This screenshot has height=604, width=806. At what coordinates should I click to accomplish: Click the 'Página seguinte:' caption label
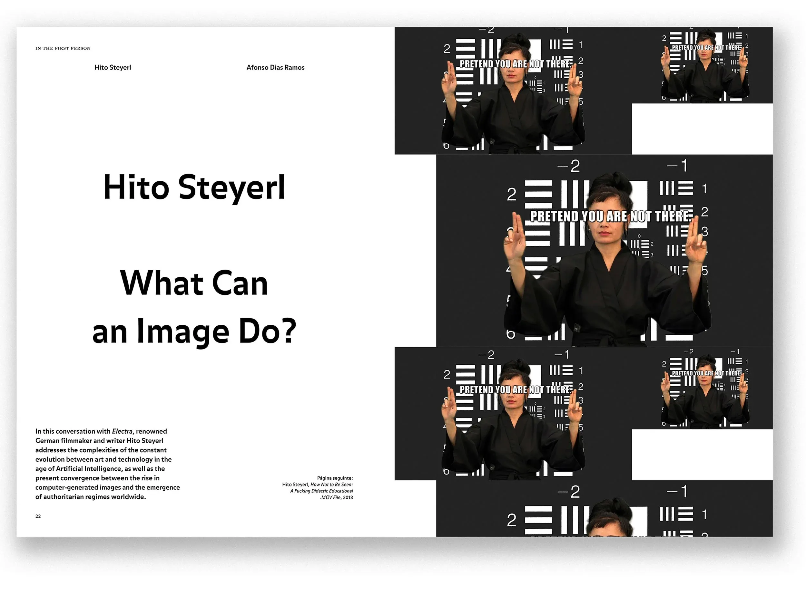335,478
